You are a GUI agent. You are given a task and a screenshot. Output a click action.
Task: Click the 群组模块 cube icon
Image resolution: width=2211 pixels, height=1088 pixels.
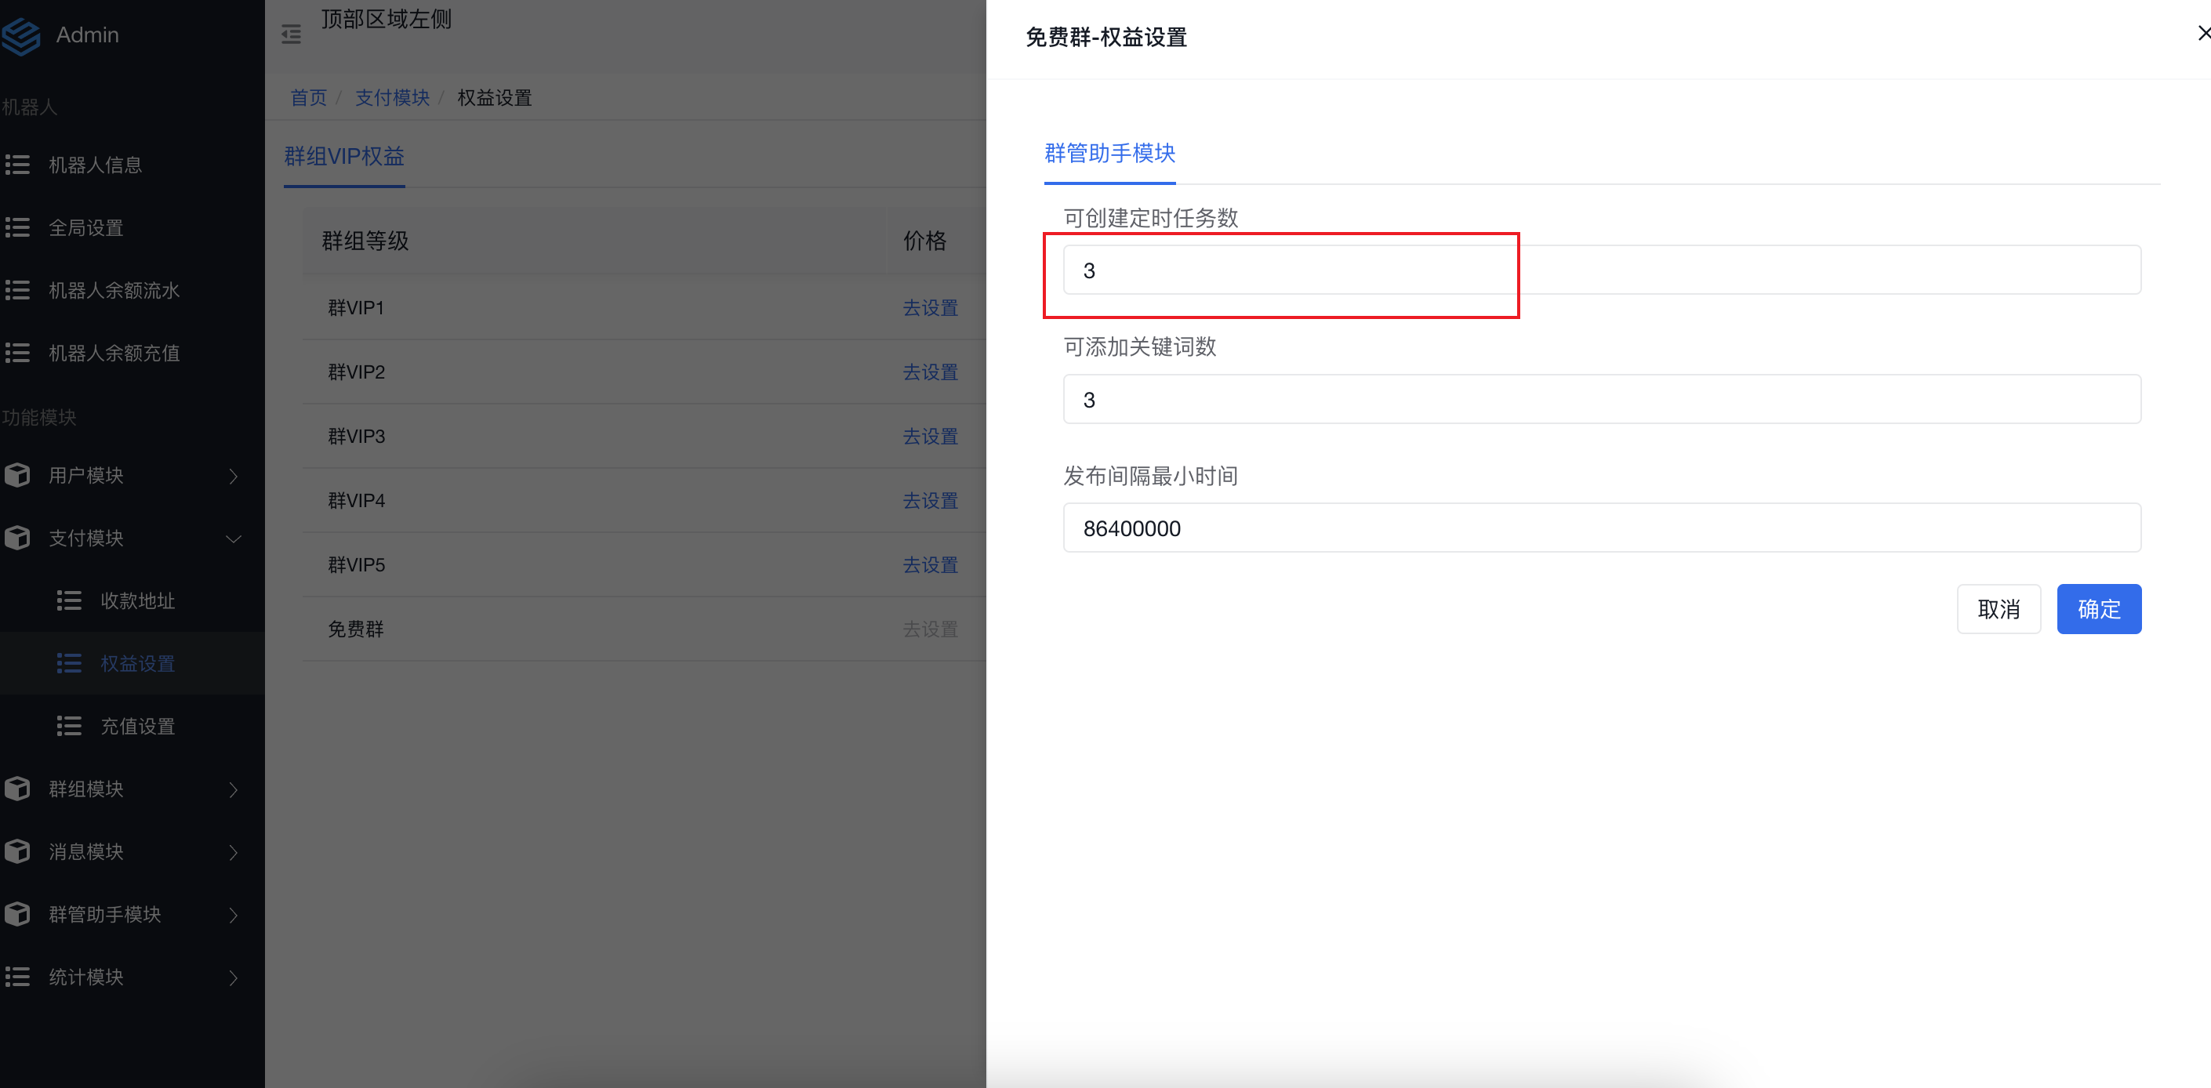coord(18,789)
